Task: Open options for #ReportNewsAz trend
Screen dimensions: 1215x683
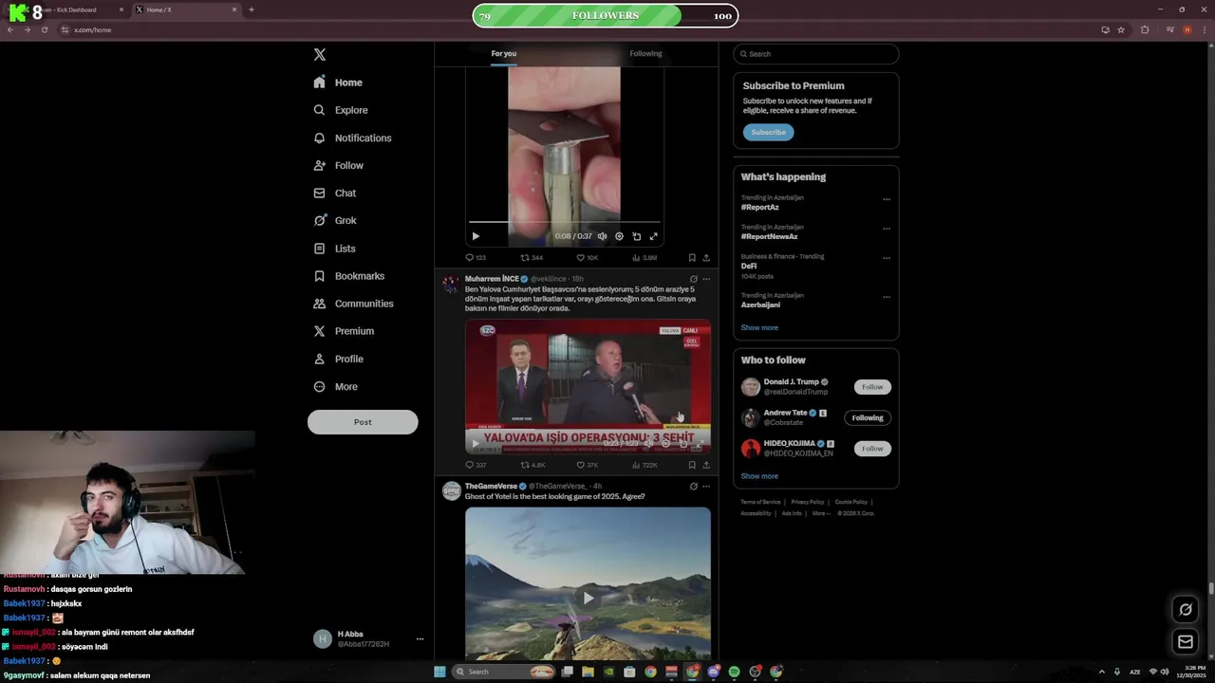Action: (x=887, y=229)
